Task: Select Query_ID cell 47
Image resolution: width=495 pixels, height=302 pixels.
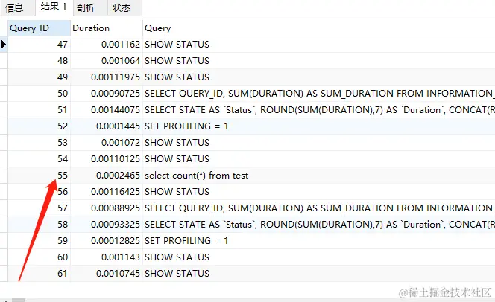Action: (x=40, y=44)
